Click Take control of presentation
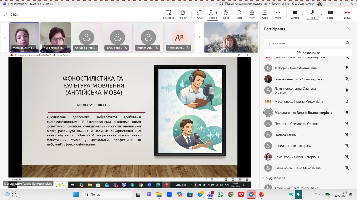The width and height of the screenshot is (357, 200). click(x=168, y=14)
